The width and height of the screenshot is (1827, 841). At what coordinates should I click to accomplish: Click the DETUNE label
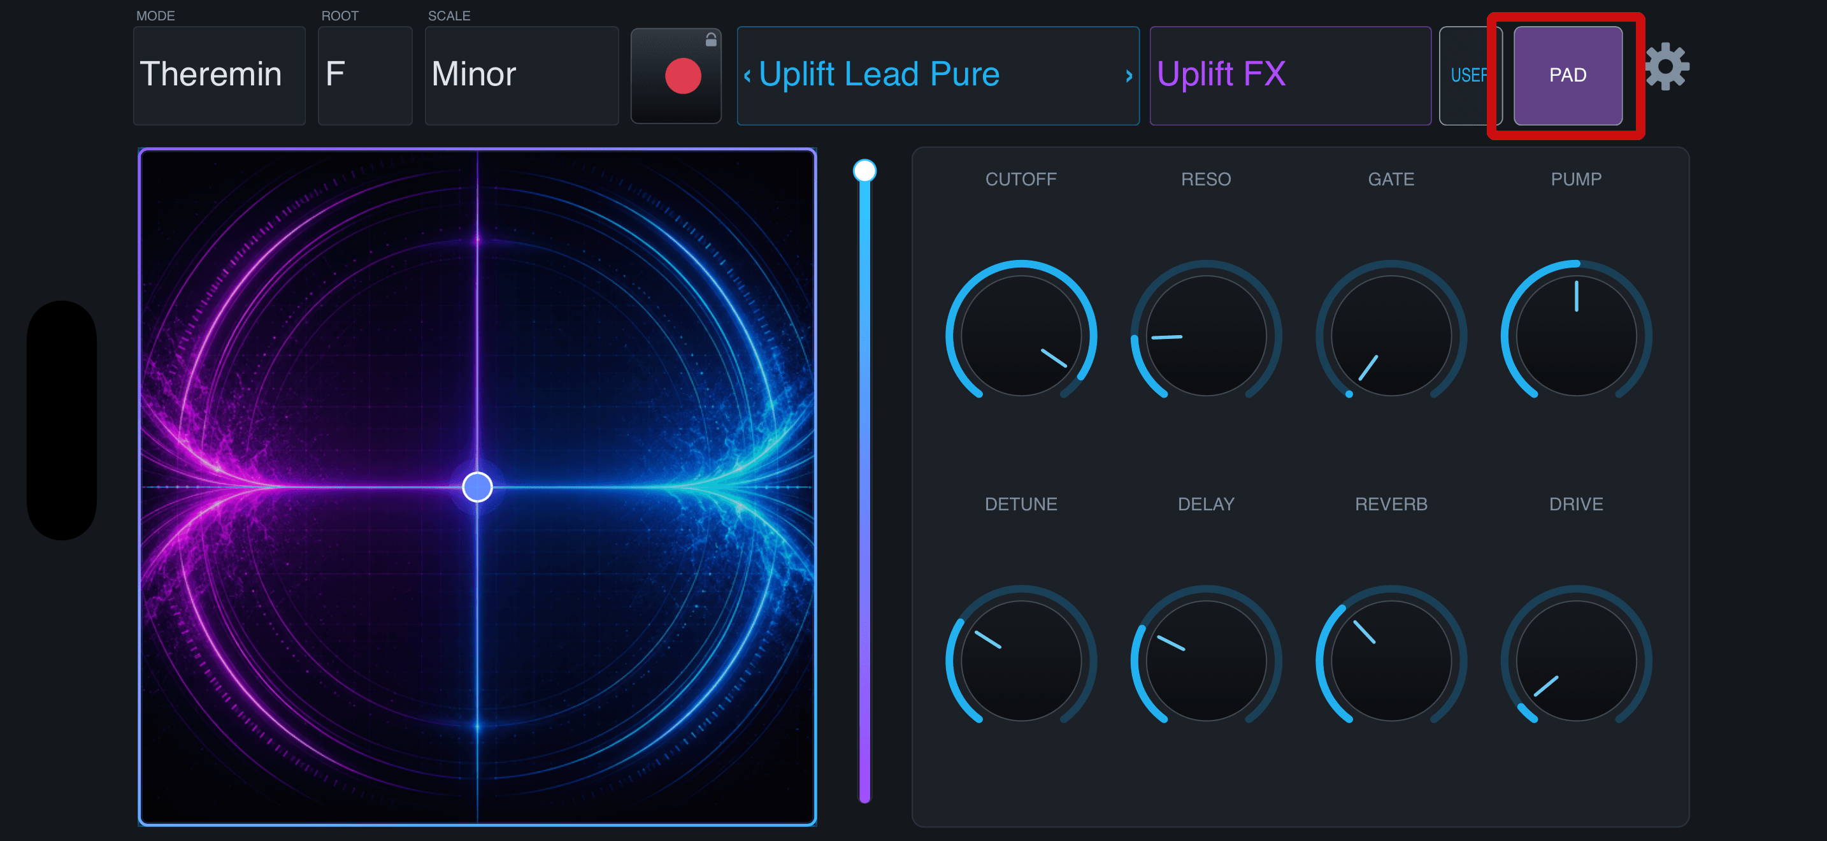(1021, 504)
